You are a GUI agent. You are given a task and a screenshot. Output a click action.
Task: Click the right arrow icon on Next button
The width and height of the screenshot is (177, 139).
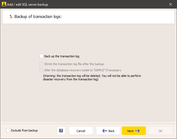[x=137, y=131]
